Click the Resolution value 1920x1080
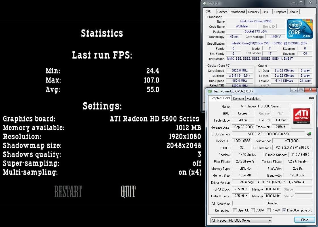318x227 pixels. click(185, 137)
